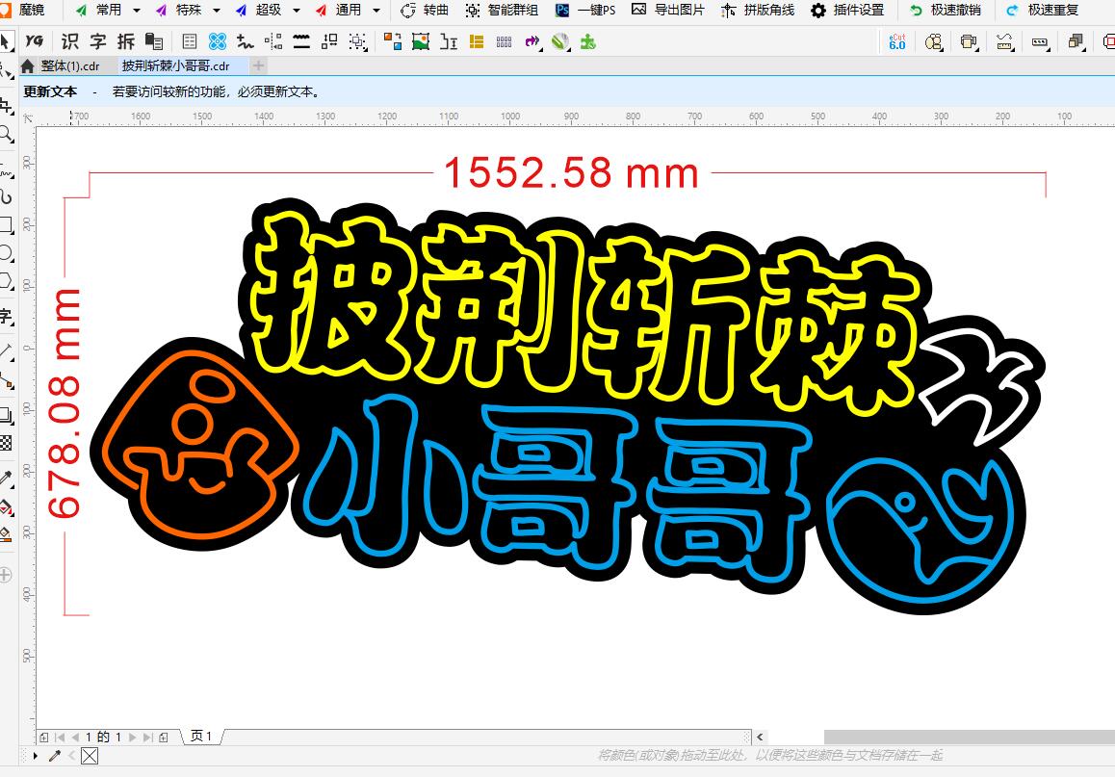Image resolution: width=1115 pixels, height=777 pixels.
Task: Click the dotted rectangle eCut icon
Action: 1040,42
